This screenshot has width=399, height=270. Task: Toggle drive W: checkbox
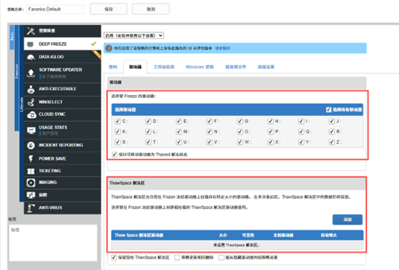tap(240, 142)
